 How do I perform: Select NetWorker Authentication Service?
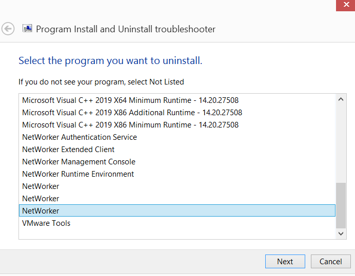[80, 137]
